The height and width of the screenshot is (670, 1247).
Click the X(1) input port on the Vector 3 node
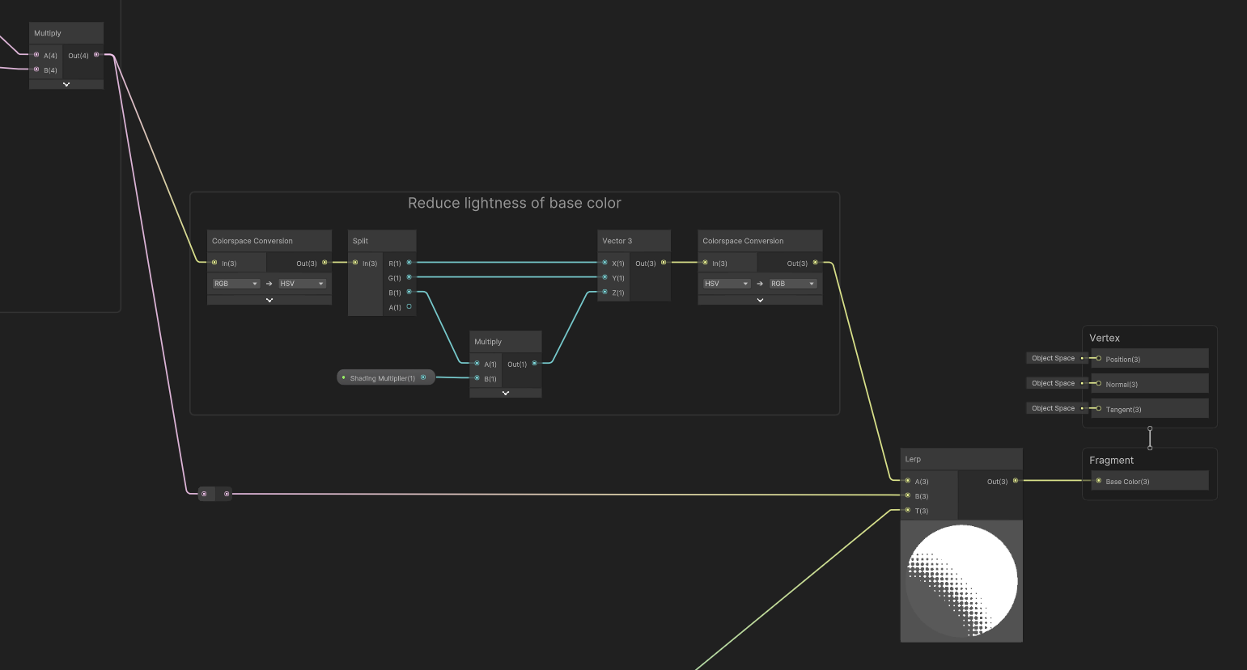click(x=604, y=262)
